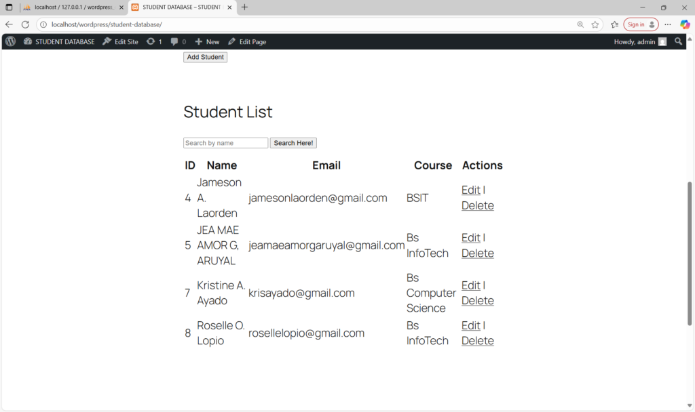The image size is (695, 412).
Task: Open the Copilot icon in browser toolbar
Action: point(685,24)
